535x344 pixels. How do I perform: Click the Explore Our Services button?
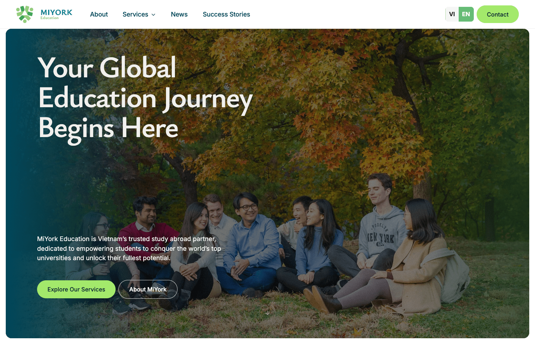coord(76,289)
